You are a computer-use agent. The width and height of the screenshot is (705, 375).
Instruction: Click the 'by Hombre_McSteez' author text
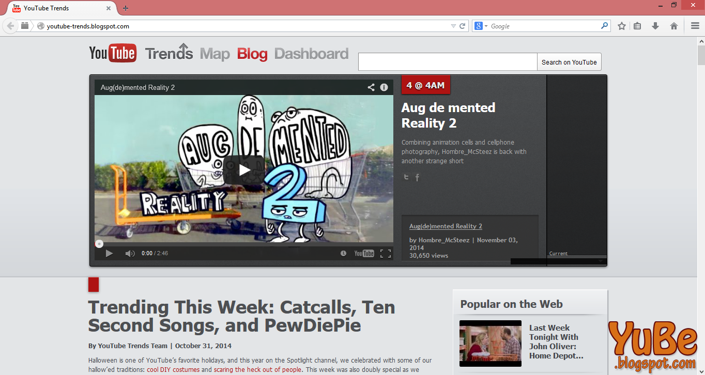[x=439, y=240]
